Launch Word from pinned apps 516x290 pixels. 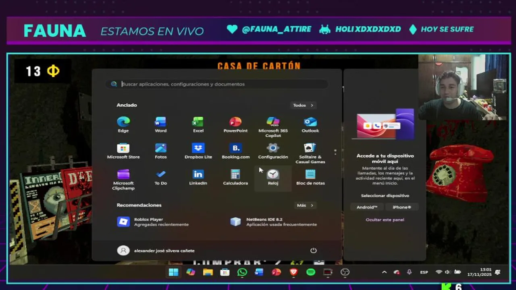(160, 124)
